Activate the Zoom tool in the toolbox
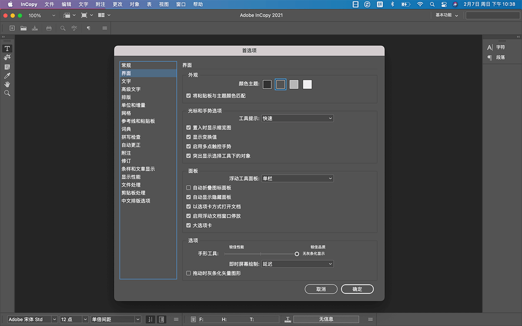 coord(7,93)
